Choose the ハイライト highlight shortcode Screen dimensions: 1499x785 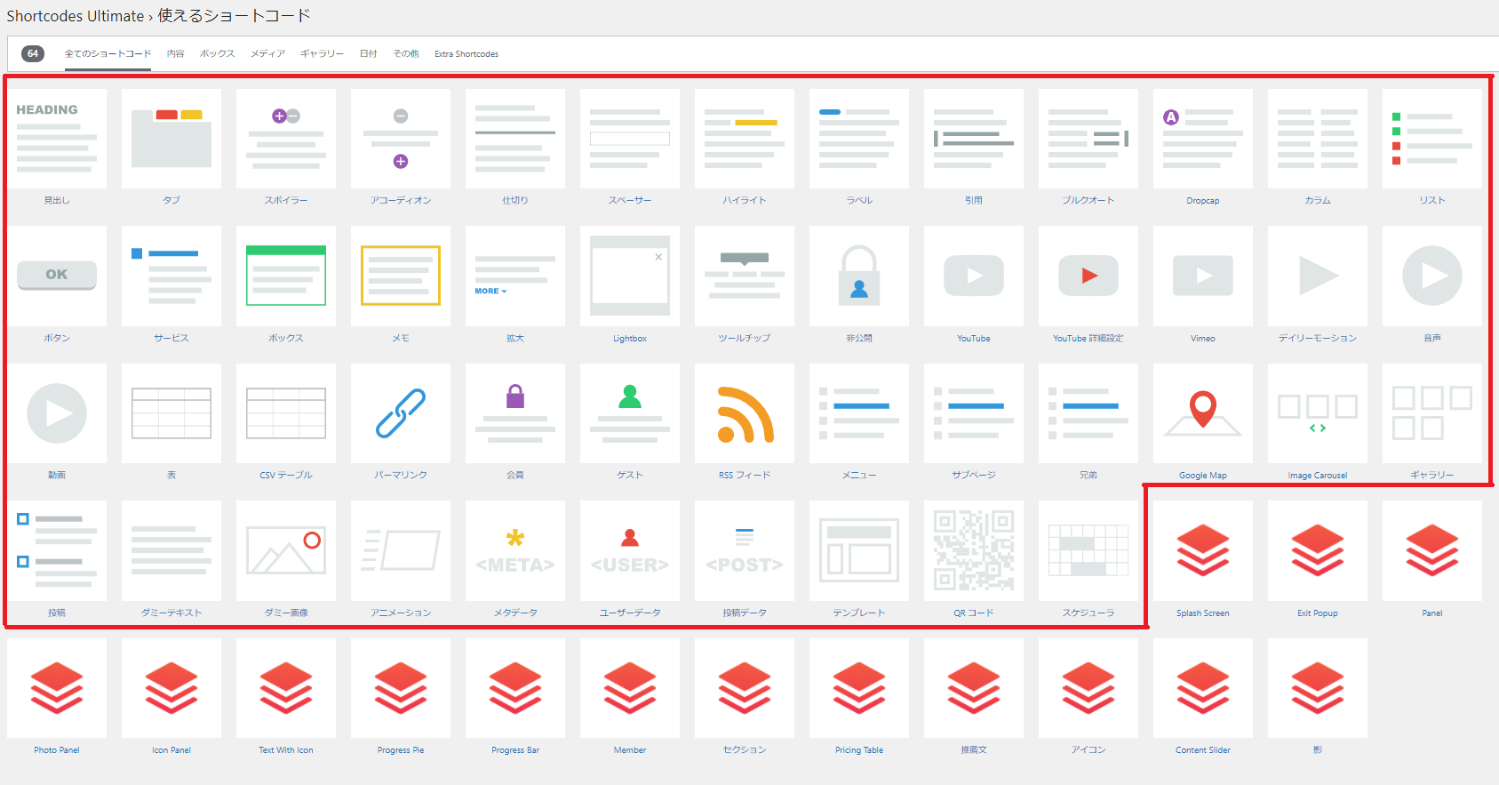745,139
